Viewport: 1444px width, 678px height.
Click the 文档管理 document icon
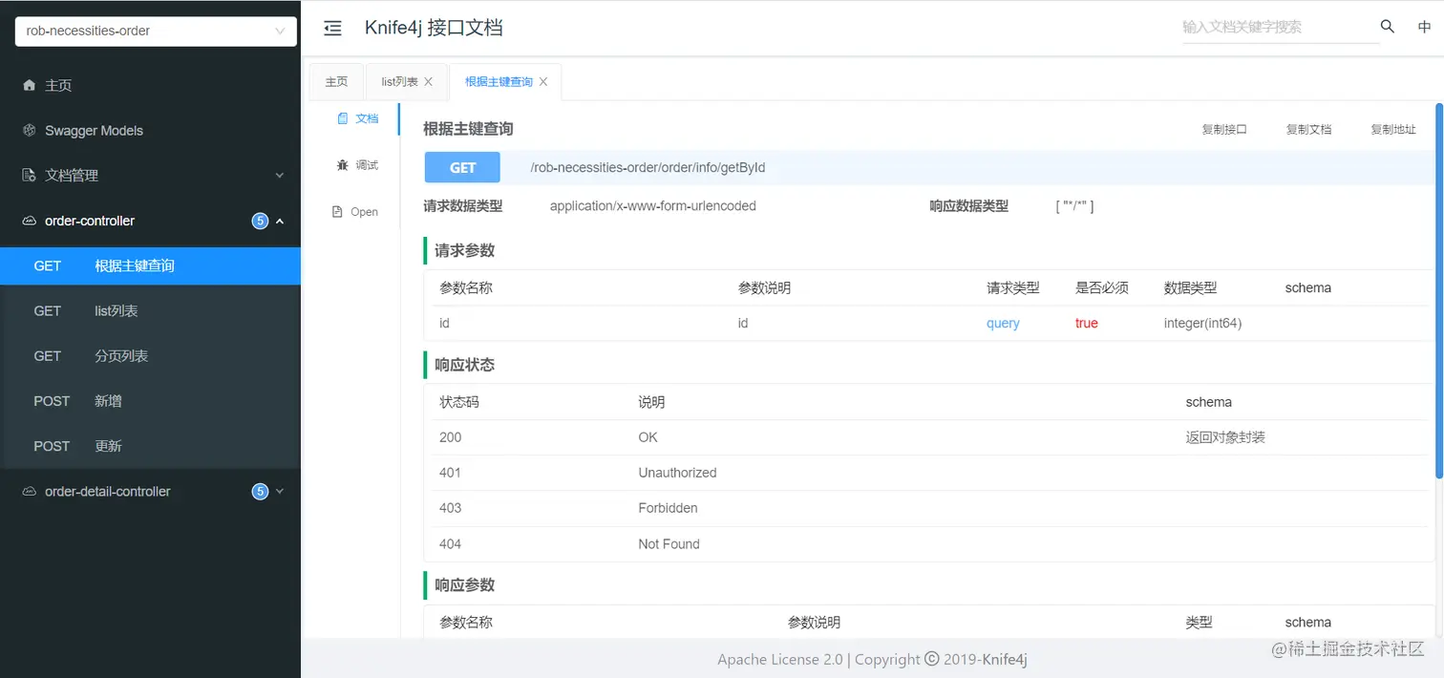30,176
